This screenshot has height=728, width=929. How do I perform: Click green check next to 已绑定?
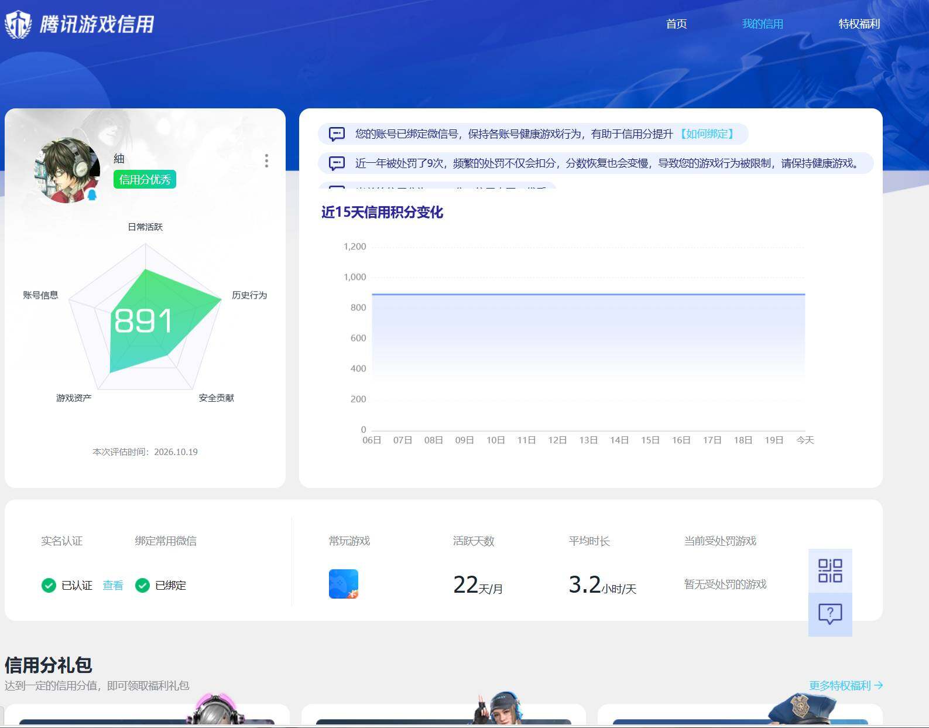(x=142, y=585)
